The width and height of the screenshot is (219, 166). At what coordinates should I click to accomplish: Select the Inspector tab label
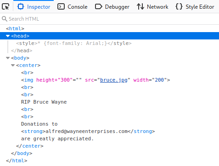(x=39, y=7)
